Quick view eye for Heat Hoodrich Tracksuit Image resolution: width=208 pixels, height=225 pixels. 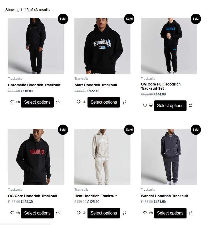click(85, 213)
